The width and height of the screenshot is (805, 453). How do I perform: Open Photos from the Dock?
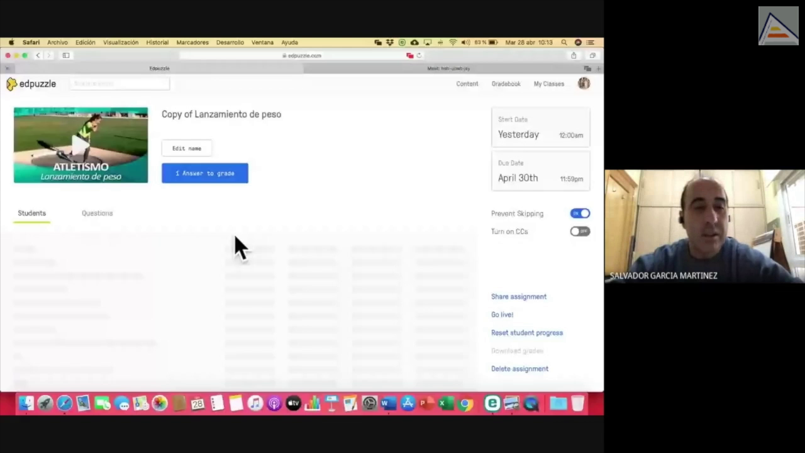click(x=160, y=403)
